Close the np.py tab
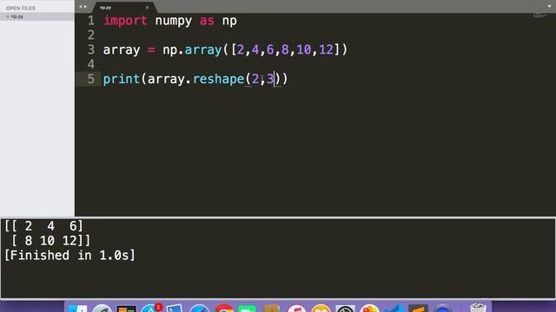The width and height of the screenshot is (556, 312). [x=147, y=7]
